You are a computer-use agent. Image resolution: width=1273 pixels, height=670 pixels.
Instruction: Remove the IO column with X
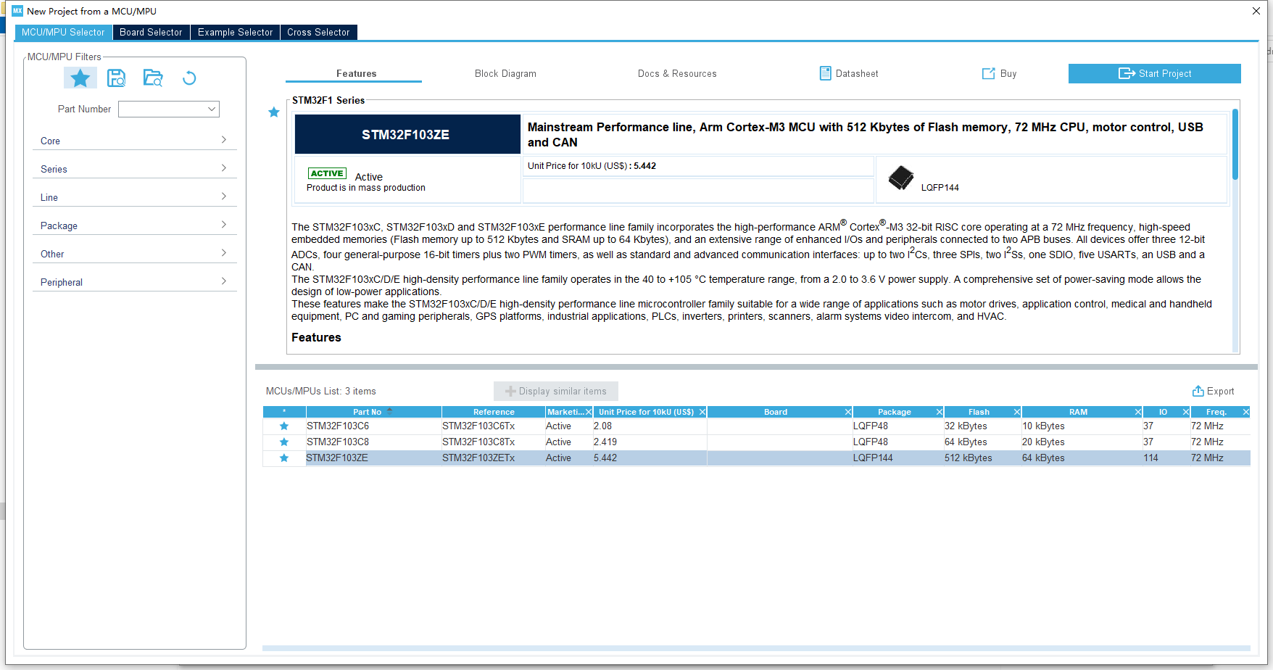click(1186, 412)
